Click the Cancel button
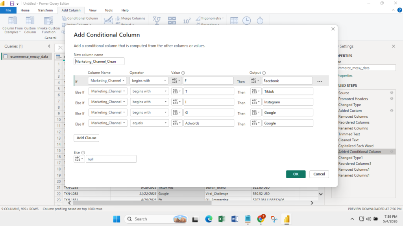The width and height of the screenshot is (403, 226). point(319,174)
